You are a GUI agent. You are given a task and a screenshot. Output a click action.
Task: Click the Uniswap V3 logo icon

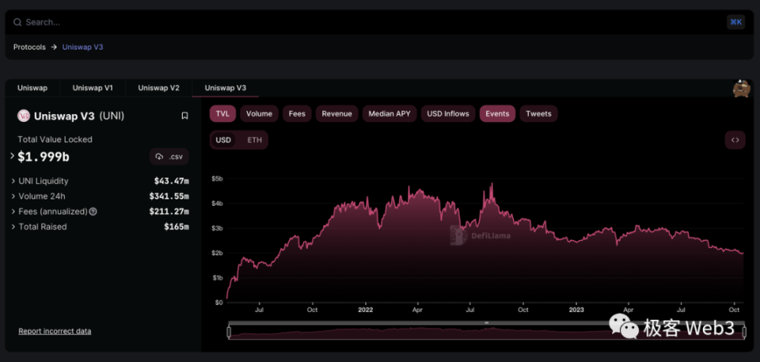[23, 116]
